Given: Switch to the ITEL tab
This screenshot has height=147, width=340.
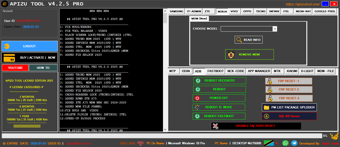Looking at the screenshot, I should pyautogui.click(x=287, y=11).
